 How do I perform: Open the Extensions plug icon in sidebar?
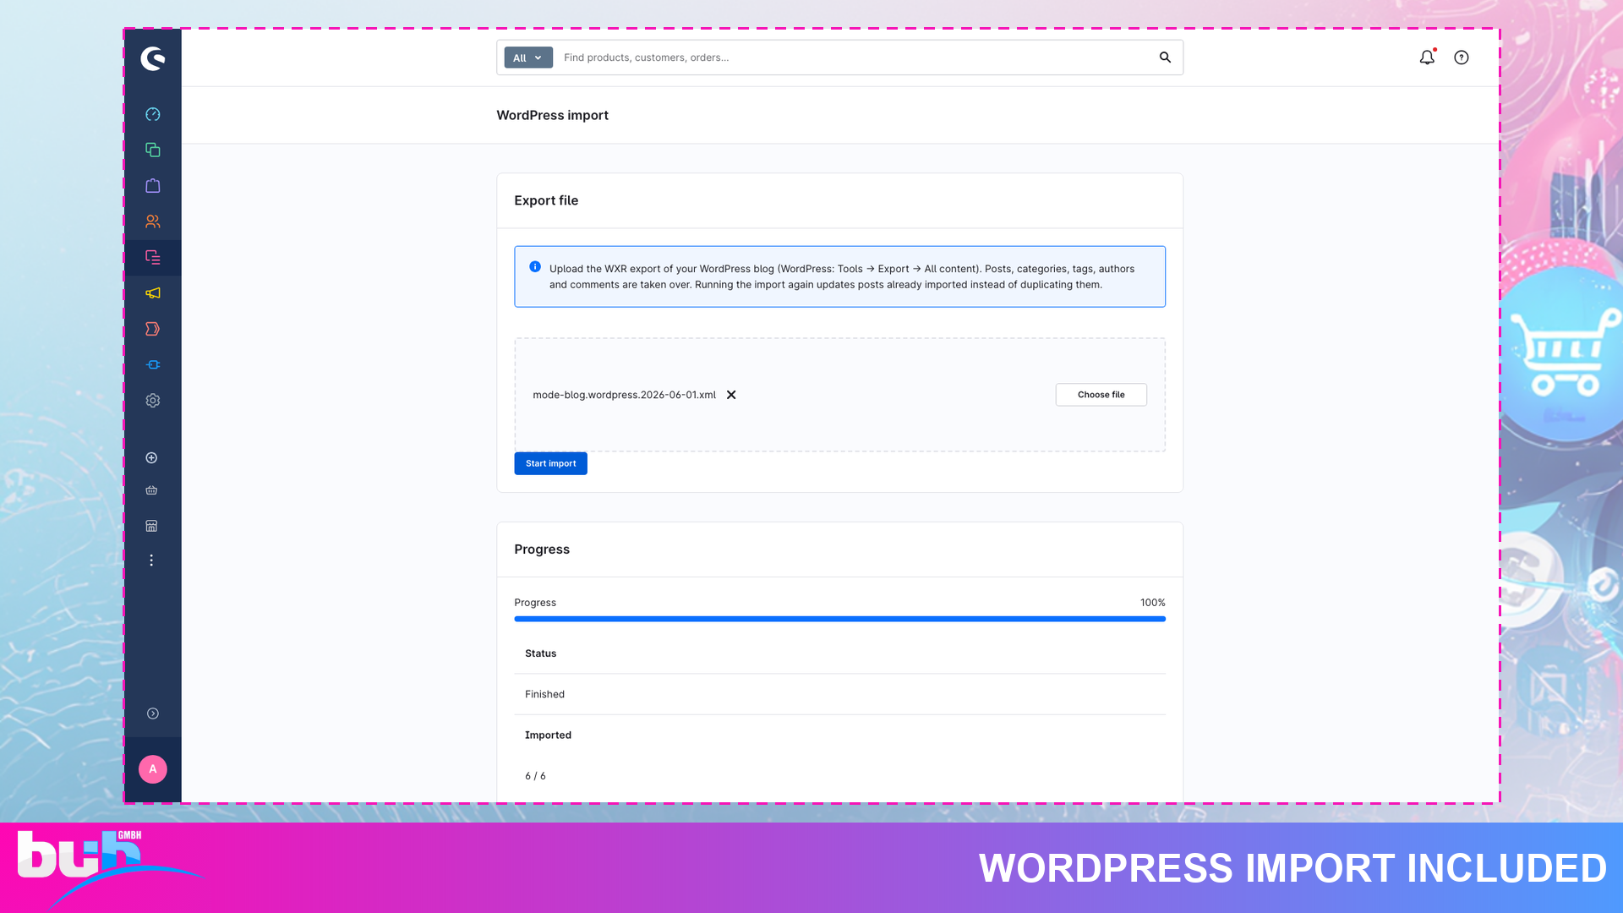(153, 364)
